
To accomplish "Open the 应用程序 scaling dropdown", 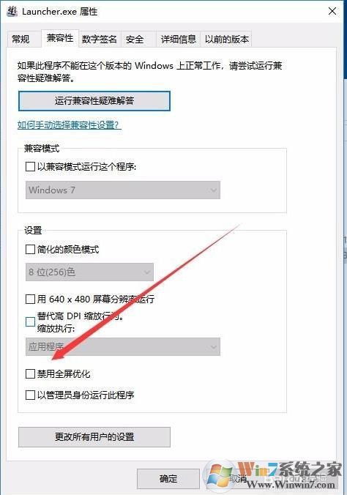I will coord(123,346).
